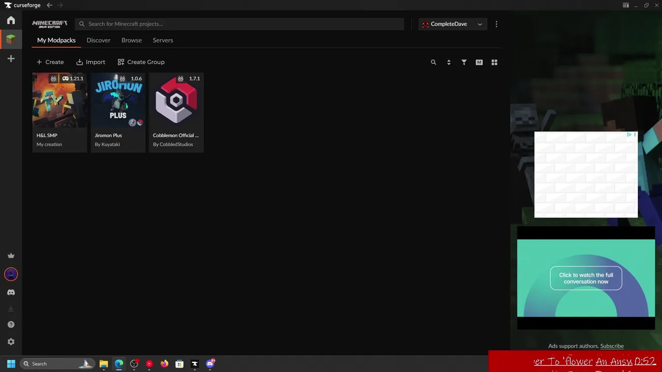Click the Minecraft Java Edition logo
662x372 pixels.
pyautogui.click(x=50, y=24)
